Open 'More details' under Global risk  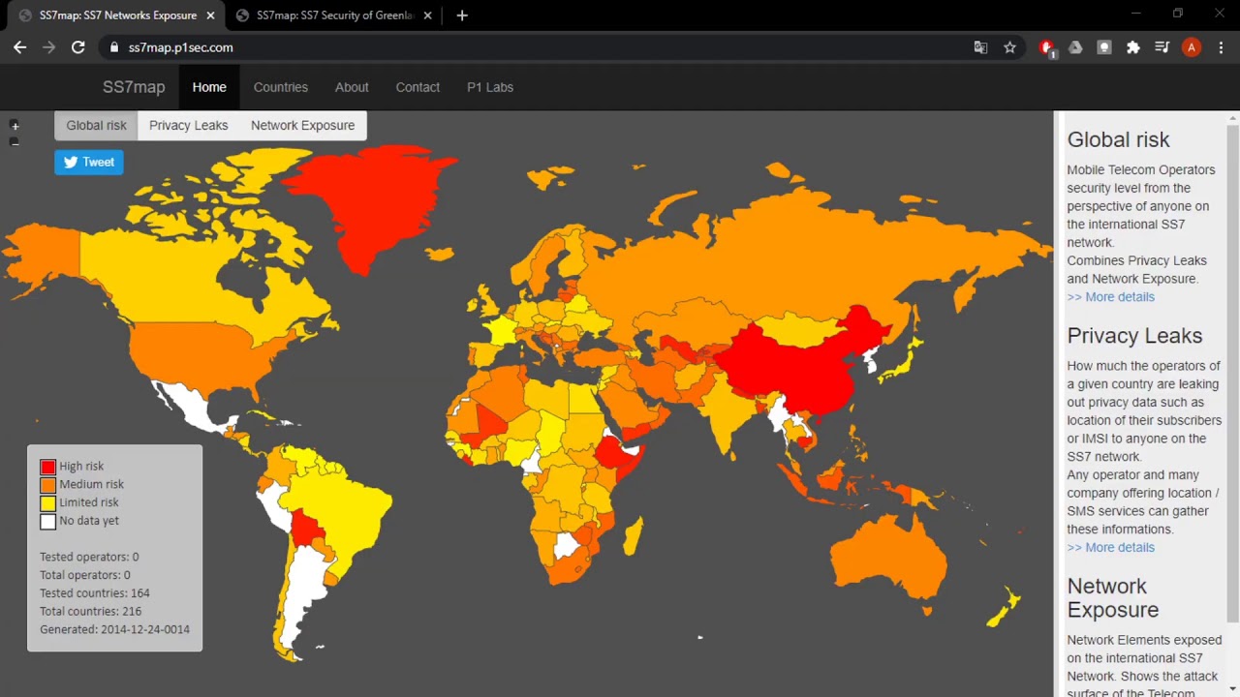click(x=1111, y=297)
